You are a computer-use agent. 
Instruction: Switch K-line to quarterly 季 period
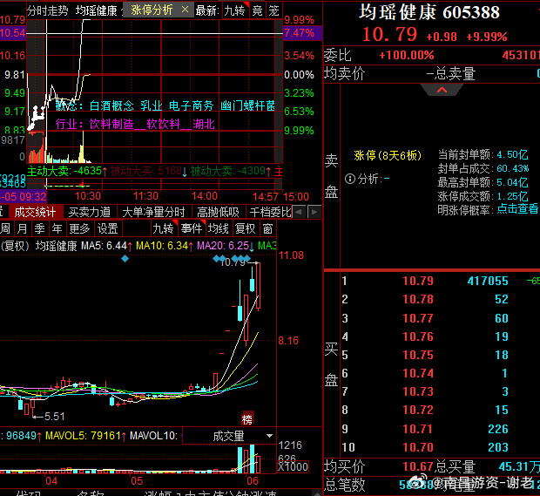coord(39,228)
